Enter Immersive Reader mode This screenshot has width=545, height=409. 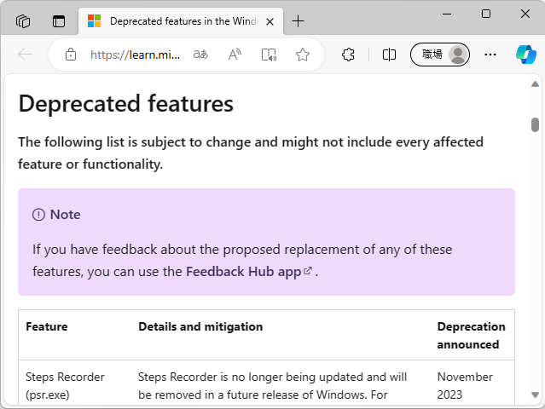[x=269, y=55]
